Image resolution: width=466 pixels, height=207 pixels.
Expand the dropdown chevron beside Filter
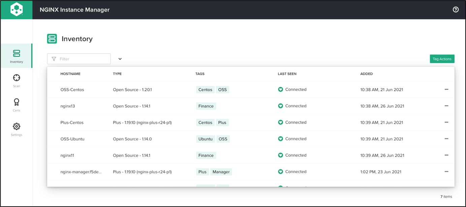click(120, 59)
